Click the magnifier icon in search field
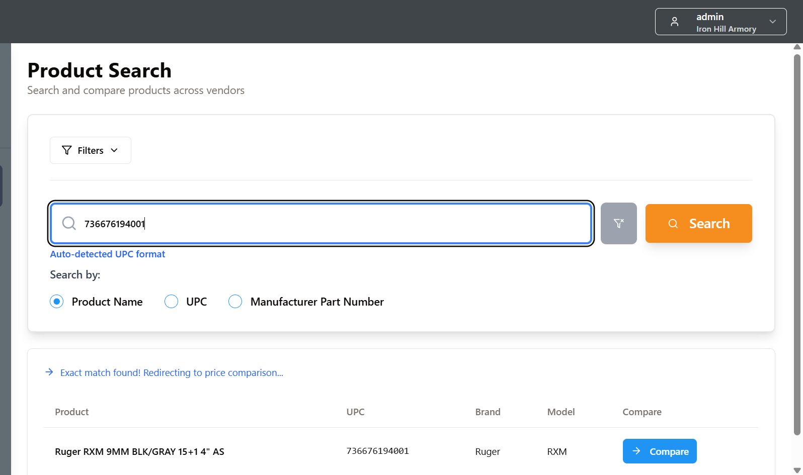This screenshot has width=803, height=475. tap(69, 223)
